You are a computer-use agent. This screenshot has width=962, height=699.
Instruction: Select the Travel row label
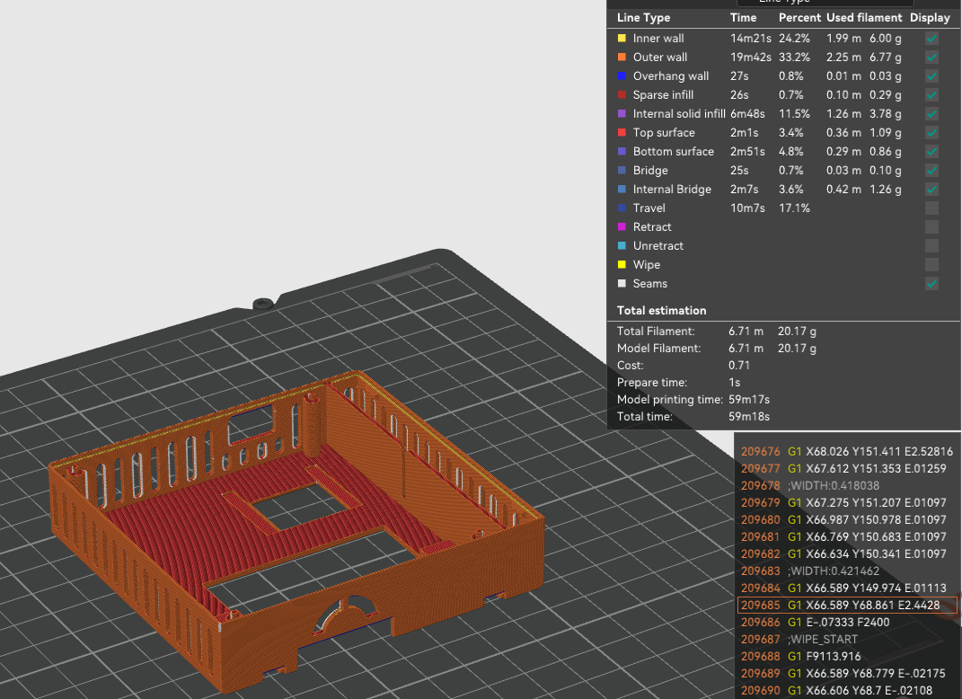click(x=649, y=208)
